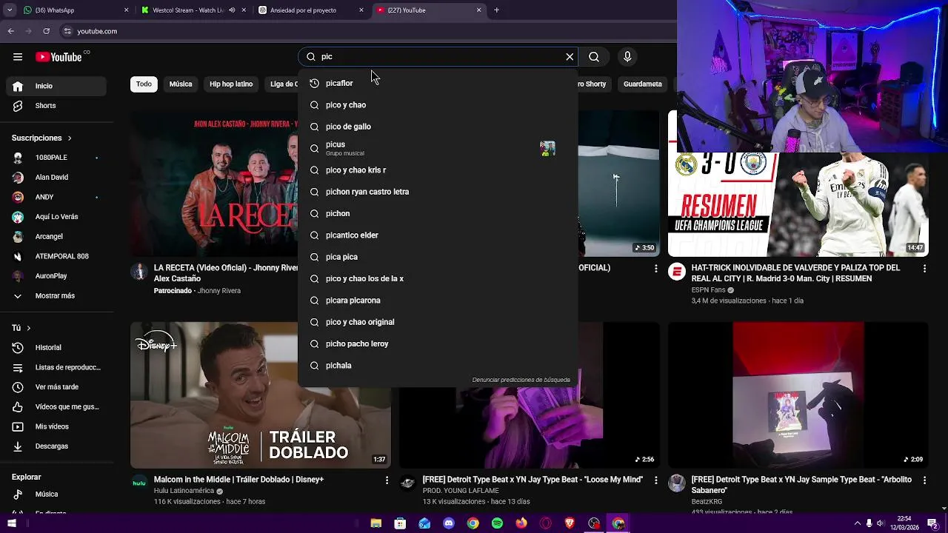Select the 'Hip hop latino' chip
The image size is (948, 533).
(231, 84)
